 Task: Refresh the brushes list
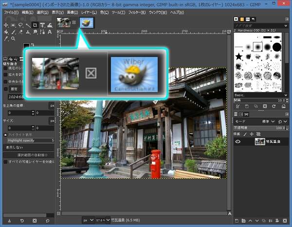[274, 106]
